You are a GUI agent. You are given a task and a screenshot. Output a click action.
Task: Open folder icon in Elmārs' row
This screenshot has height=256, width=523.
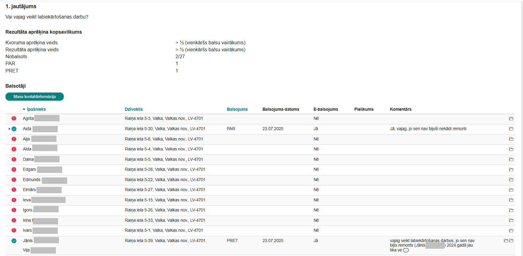(511, 190)
